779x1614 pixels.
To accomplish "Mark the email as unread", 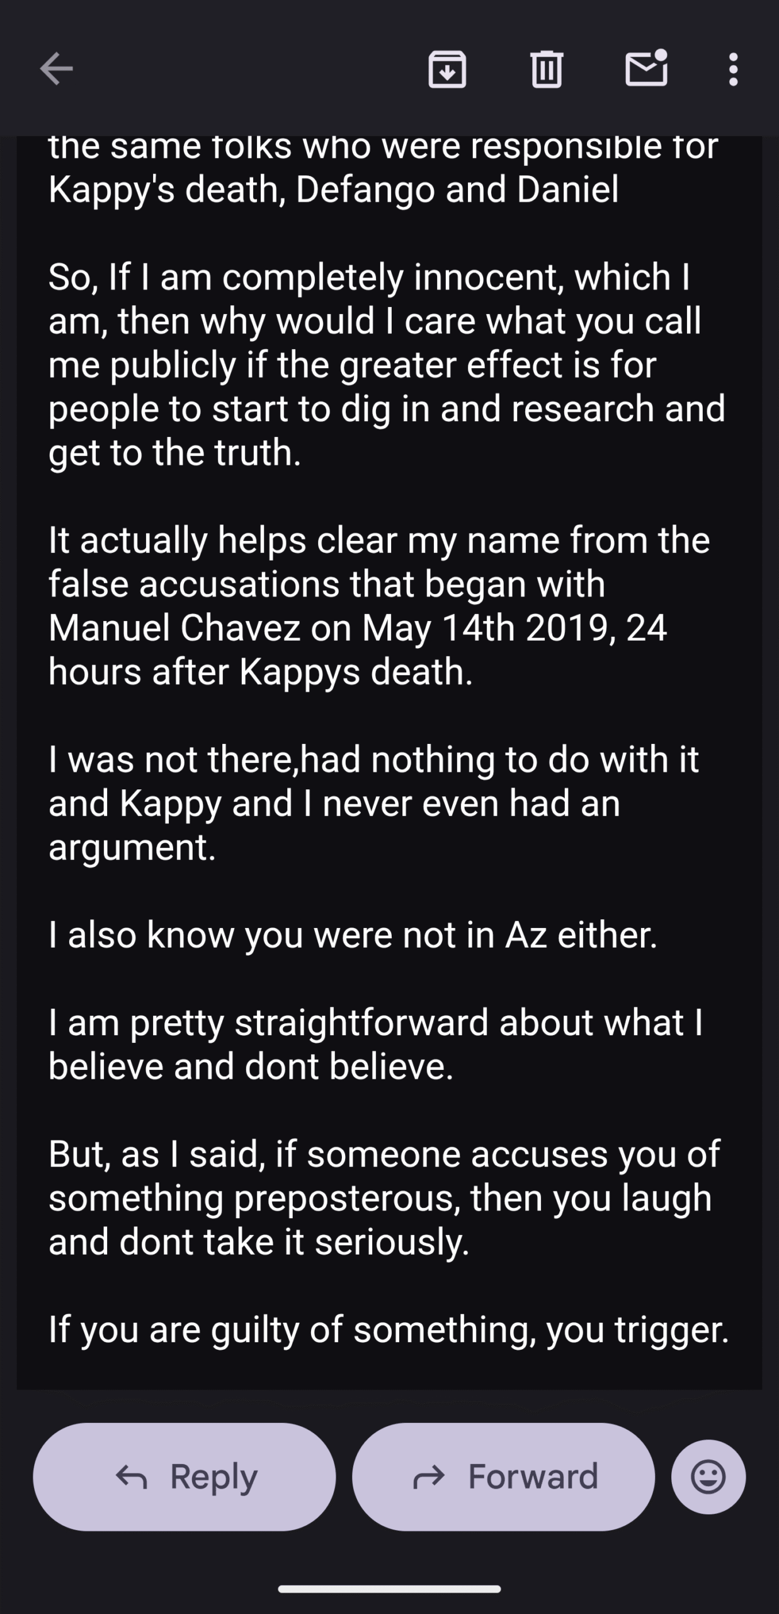I will tap(646, 68).
